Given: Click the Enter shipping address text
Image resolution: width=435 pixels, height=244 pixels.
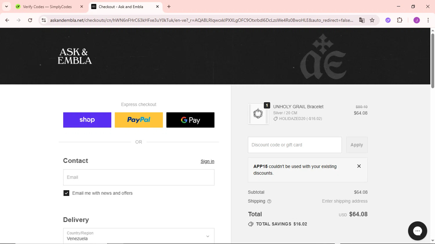Looking at the screenshot, I should tap(345, 201).
